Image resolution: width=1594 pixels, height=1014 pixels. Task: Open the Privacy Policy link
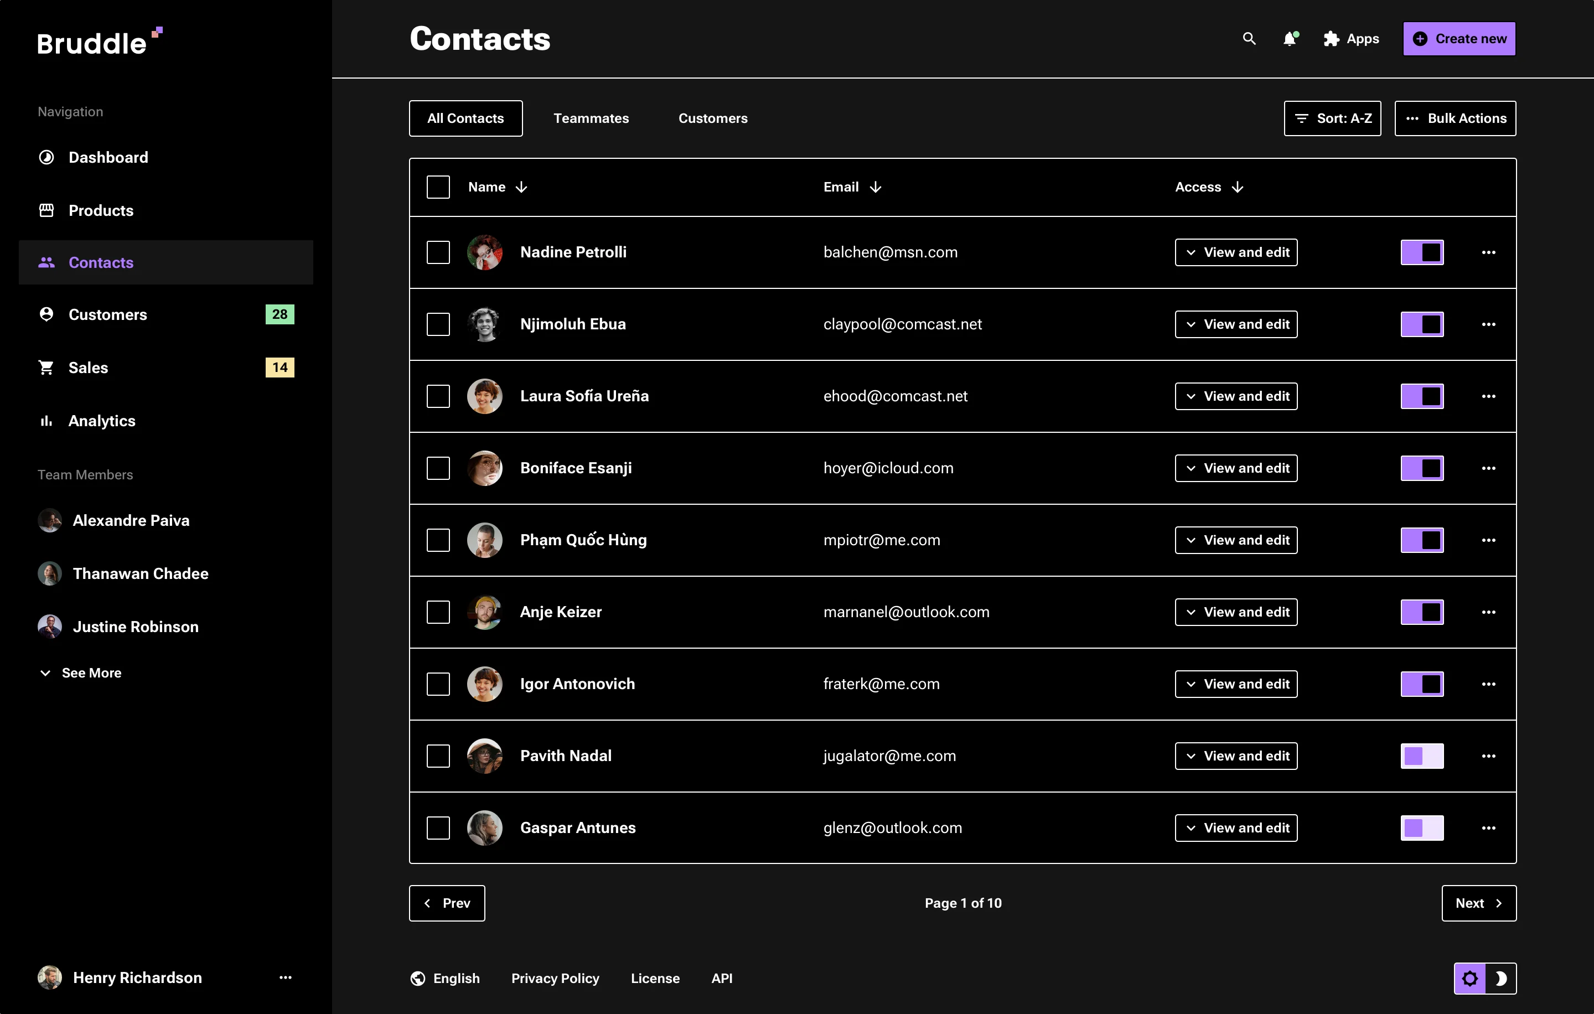555,978
